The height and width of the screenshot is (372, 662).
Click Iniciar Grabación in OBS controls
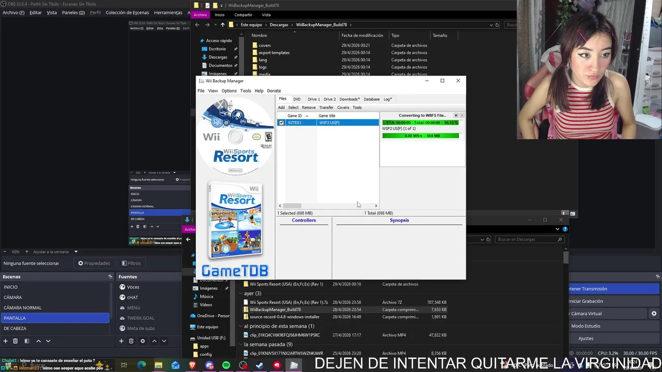[613, 301]
